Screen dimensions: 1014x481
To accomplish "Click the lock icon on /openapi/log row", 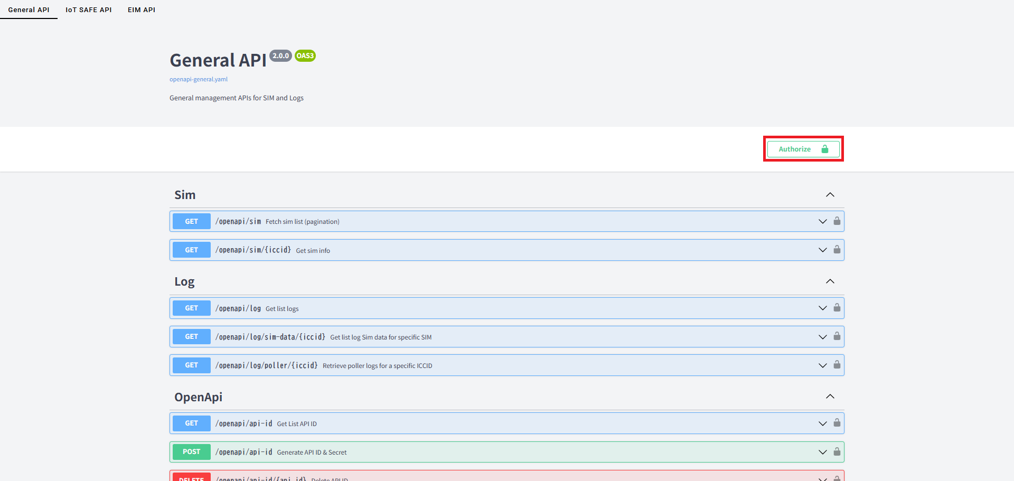I will pos(837,308).
